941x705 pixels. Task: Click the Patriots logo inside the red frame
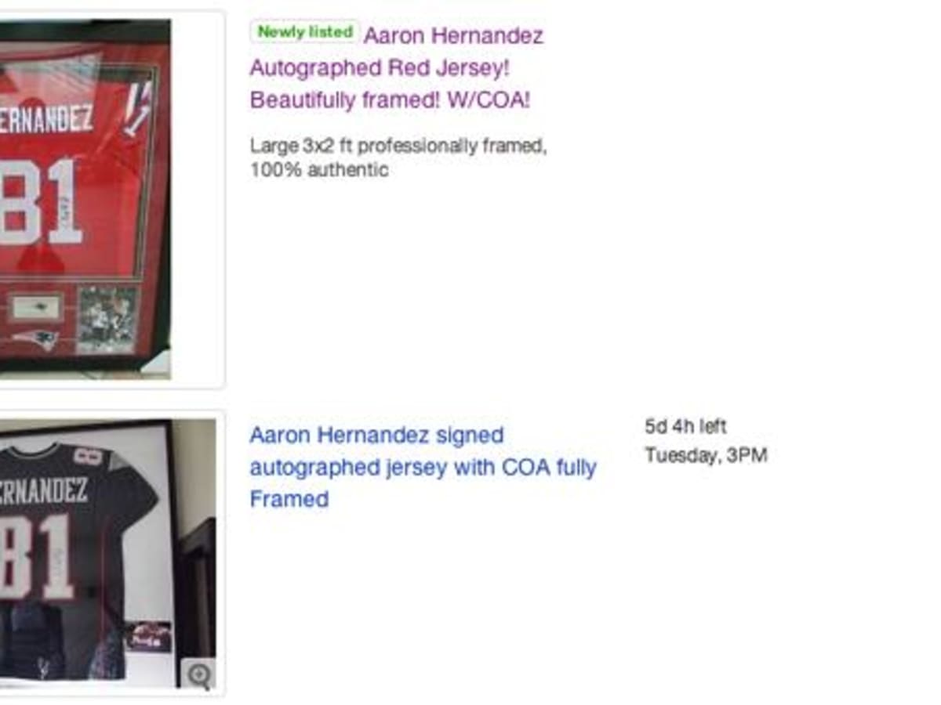pyautogui.click(x=35, y=339)
